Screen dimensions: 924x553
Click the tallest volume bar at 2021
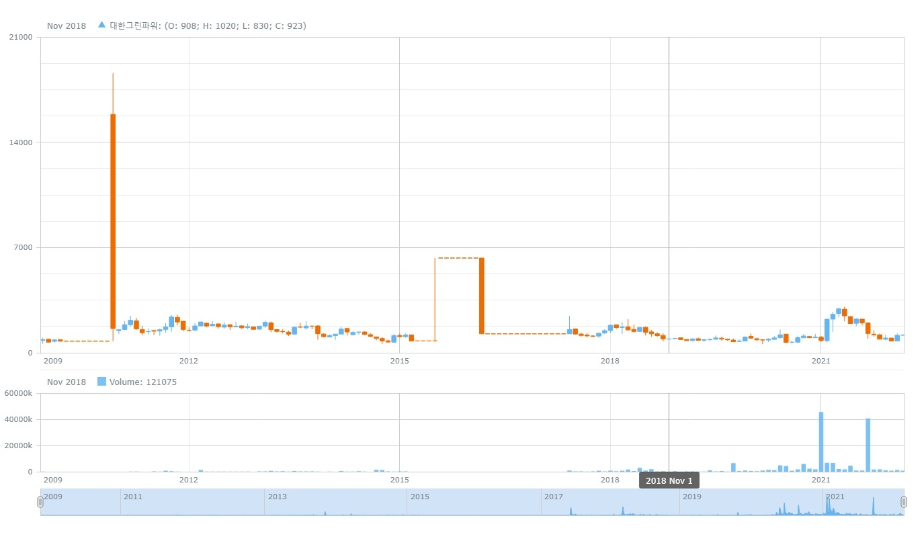click(x=821, y=441)
